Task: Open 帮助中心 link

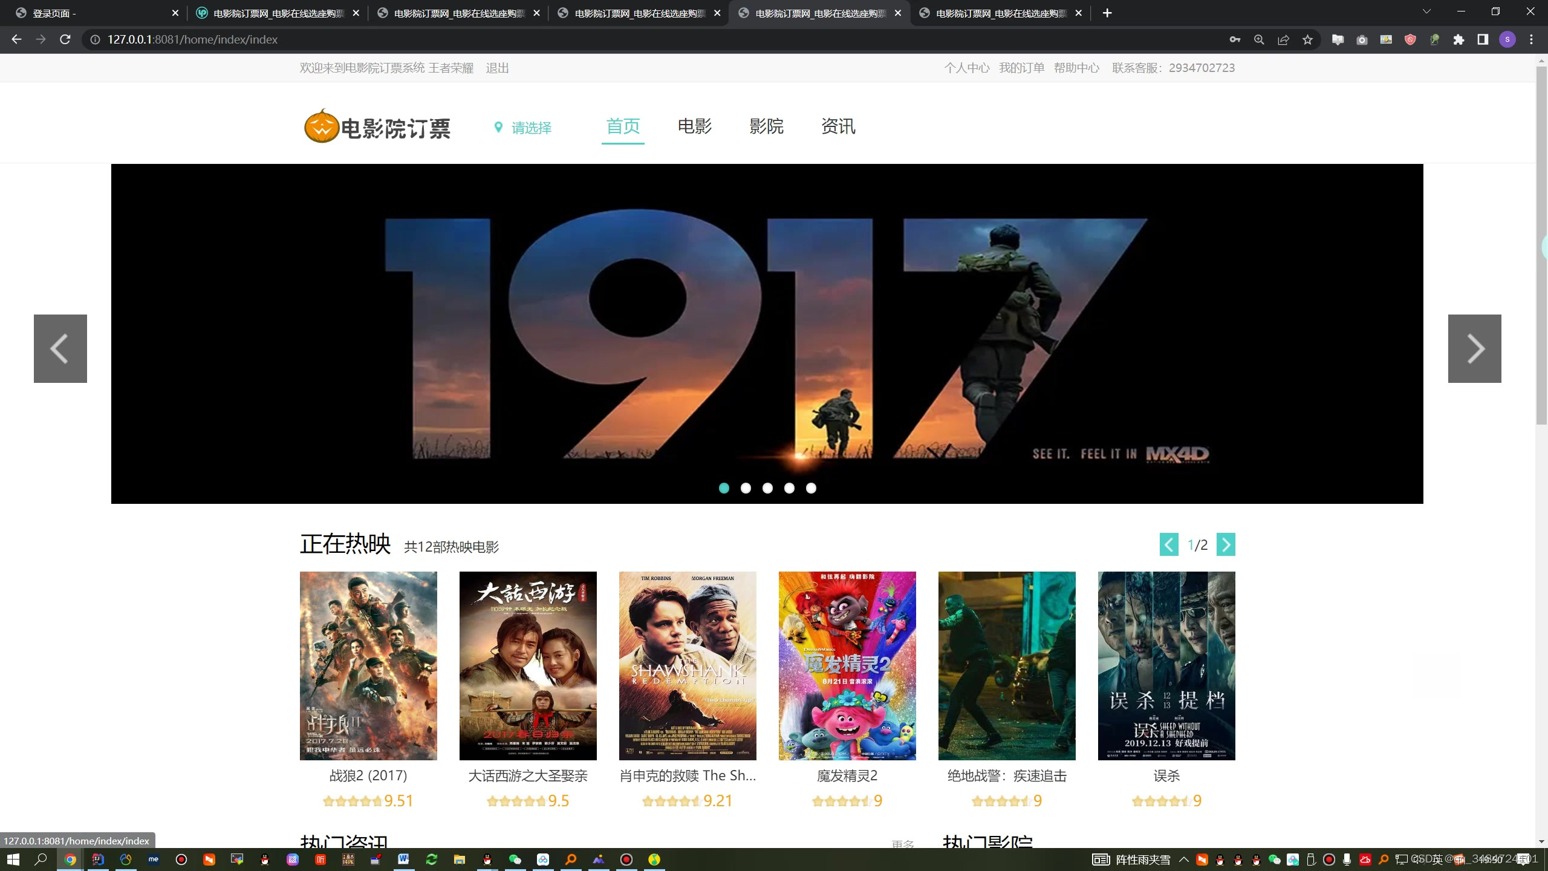Action: (x=1076, y=68)
